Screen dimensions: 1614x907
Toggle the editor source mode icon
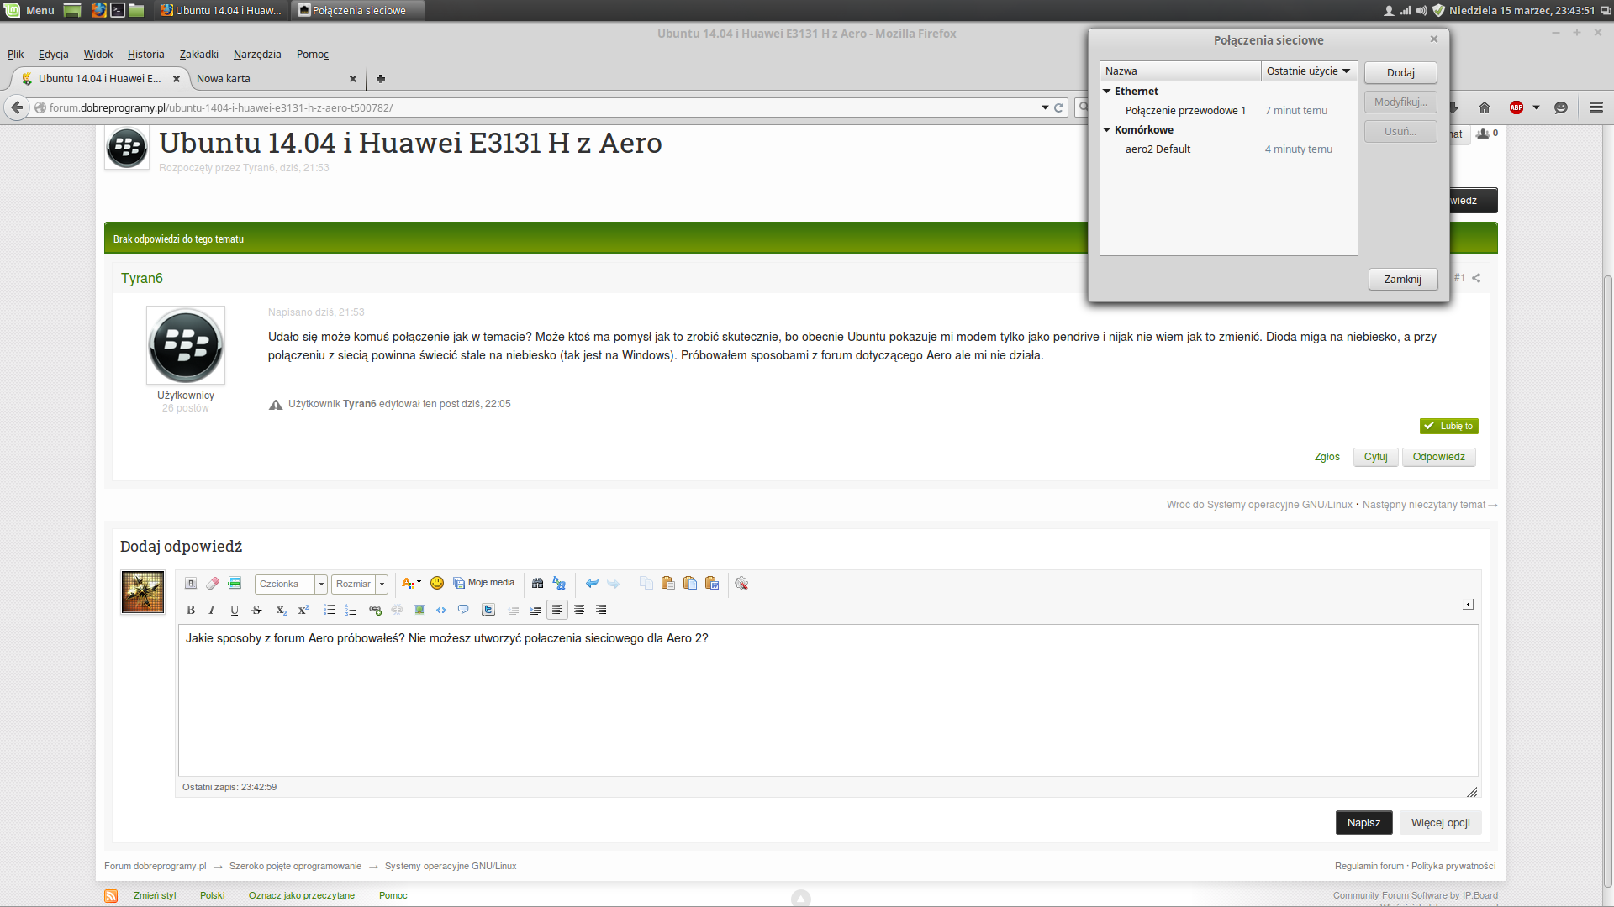pyautogui.click(x=191, y=584)
